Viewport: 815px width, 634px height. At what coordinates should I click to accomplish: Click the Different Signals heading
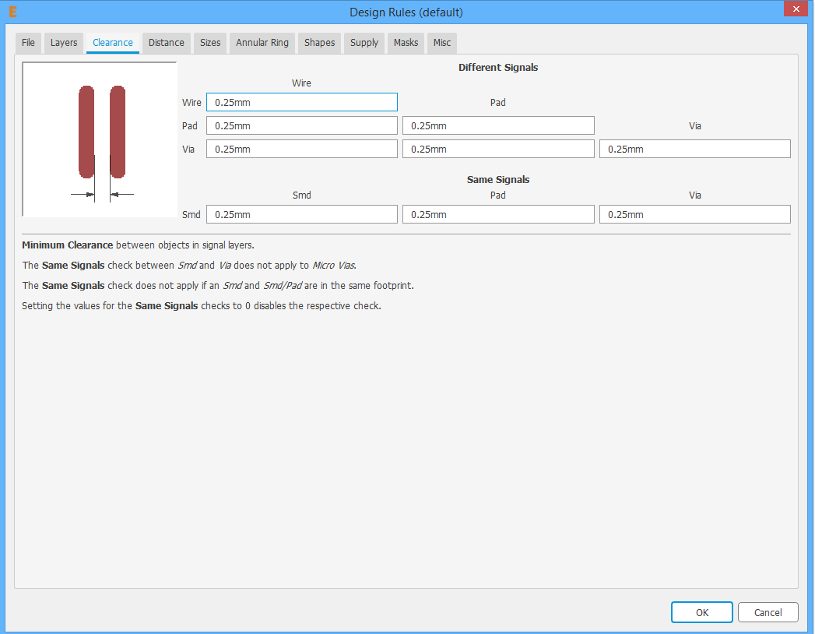click(498, 67)
